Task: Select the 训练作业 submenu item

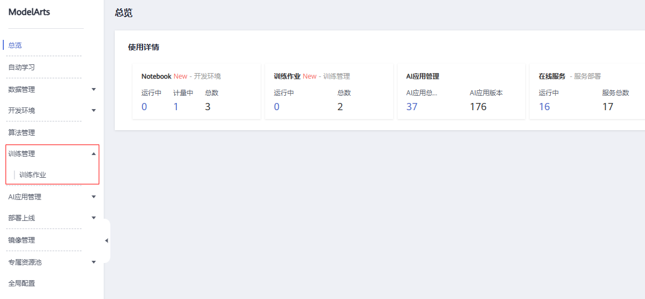Action: point(33,174)
